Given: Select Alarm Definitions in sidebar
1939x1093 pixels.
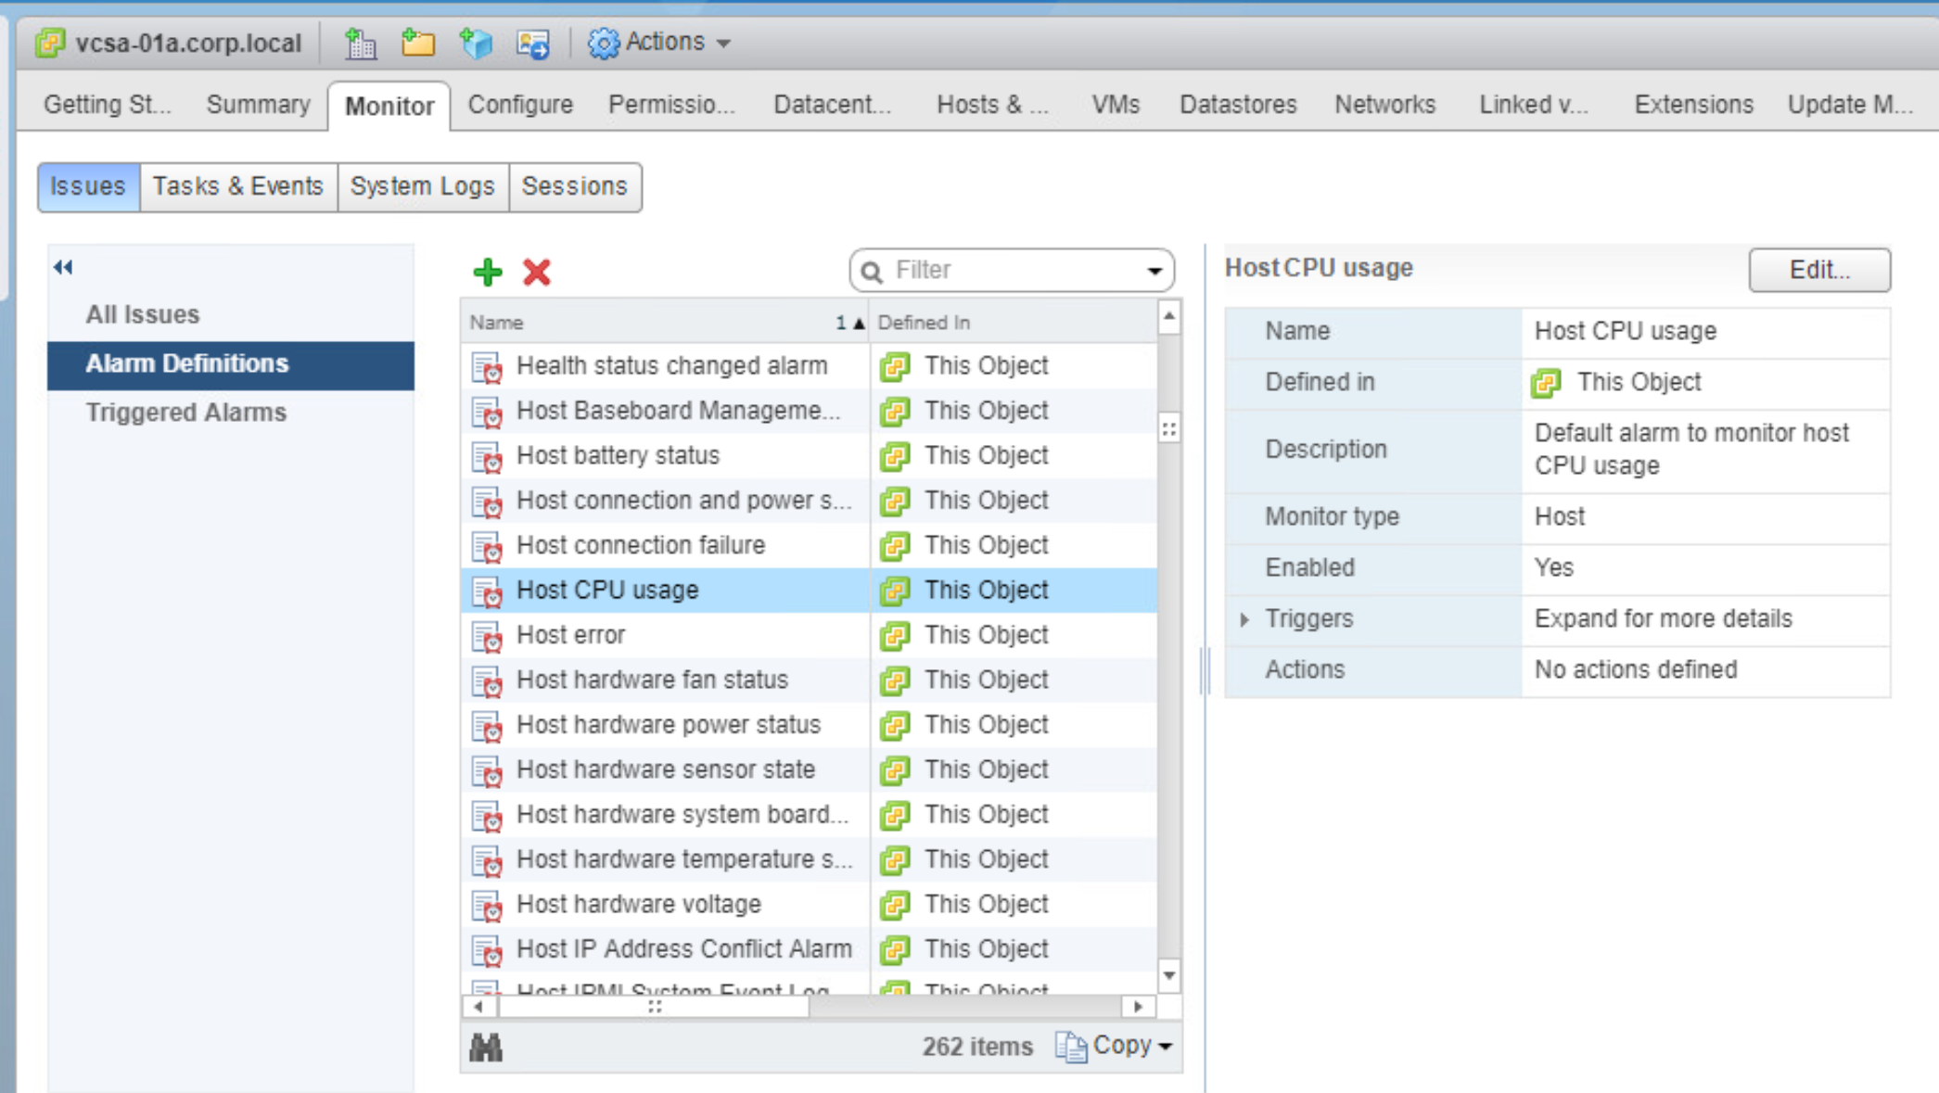Looking at the screenshot, I should point(231,364).
